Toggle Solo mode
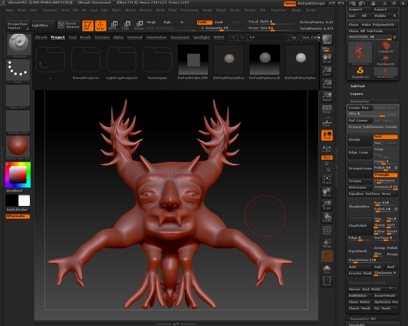The height and width of the screenshot is (326, 408). point(327,269)
